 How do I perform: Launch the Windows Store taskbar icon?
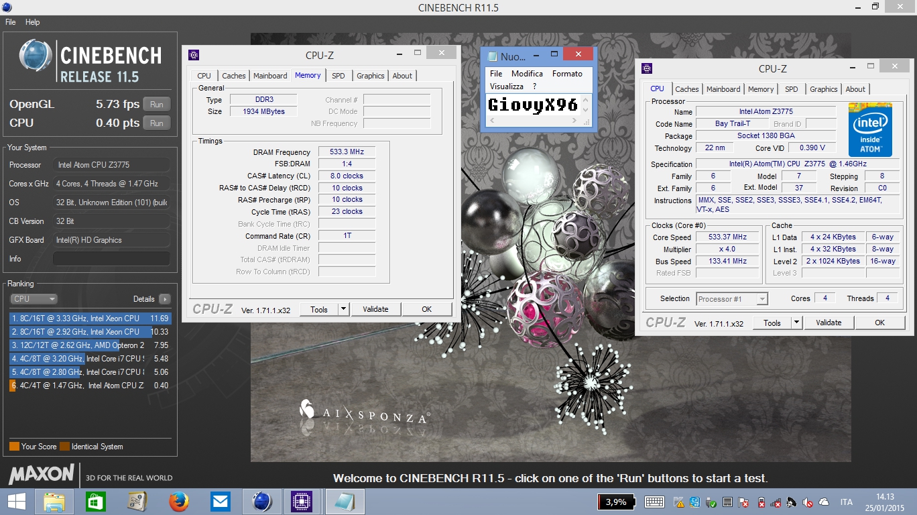pos(96,502)
